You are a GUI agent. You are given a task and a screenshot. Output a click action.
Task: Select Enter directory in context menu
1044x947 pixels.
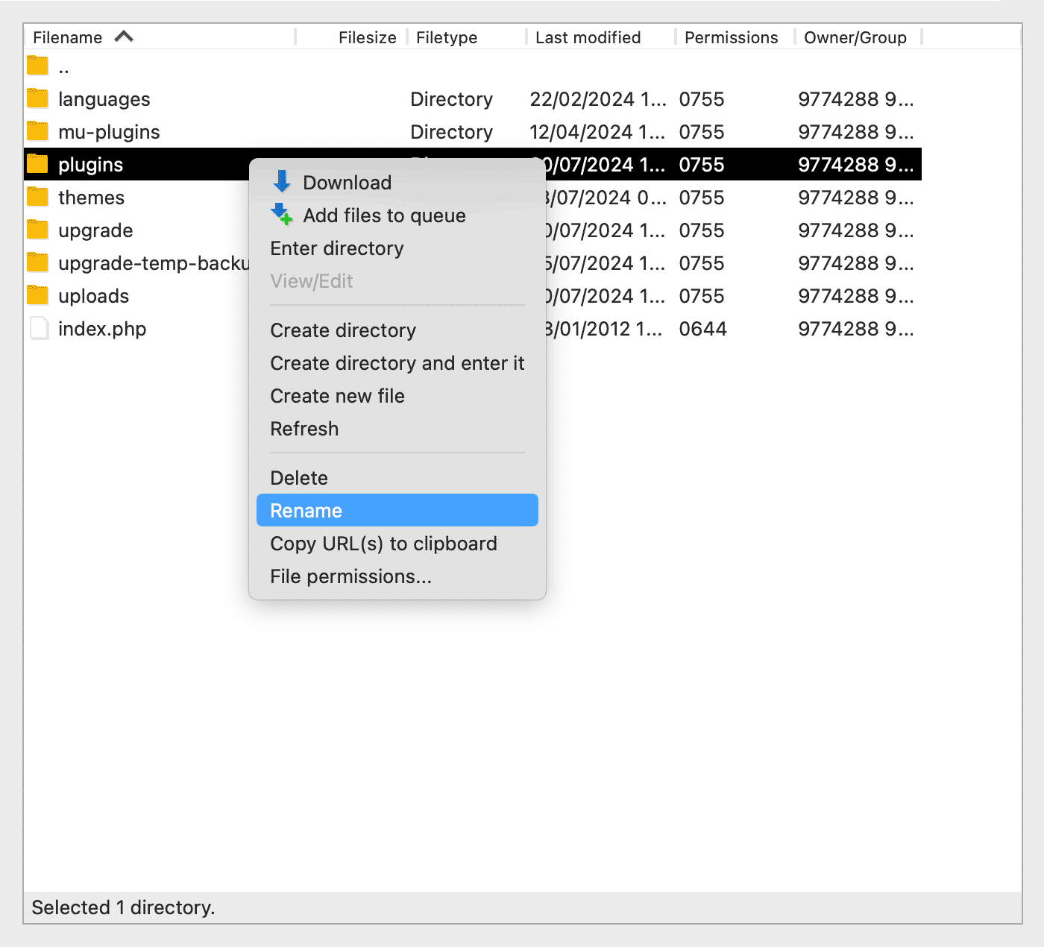[x=397, y=248]
